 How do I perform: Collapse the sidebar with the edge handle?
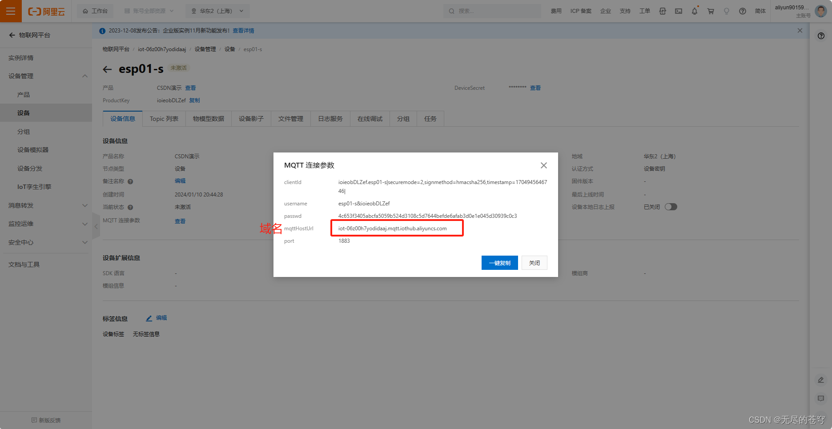(x=96, y=226)
